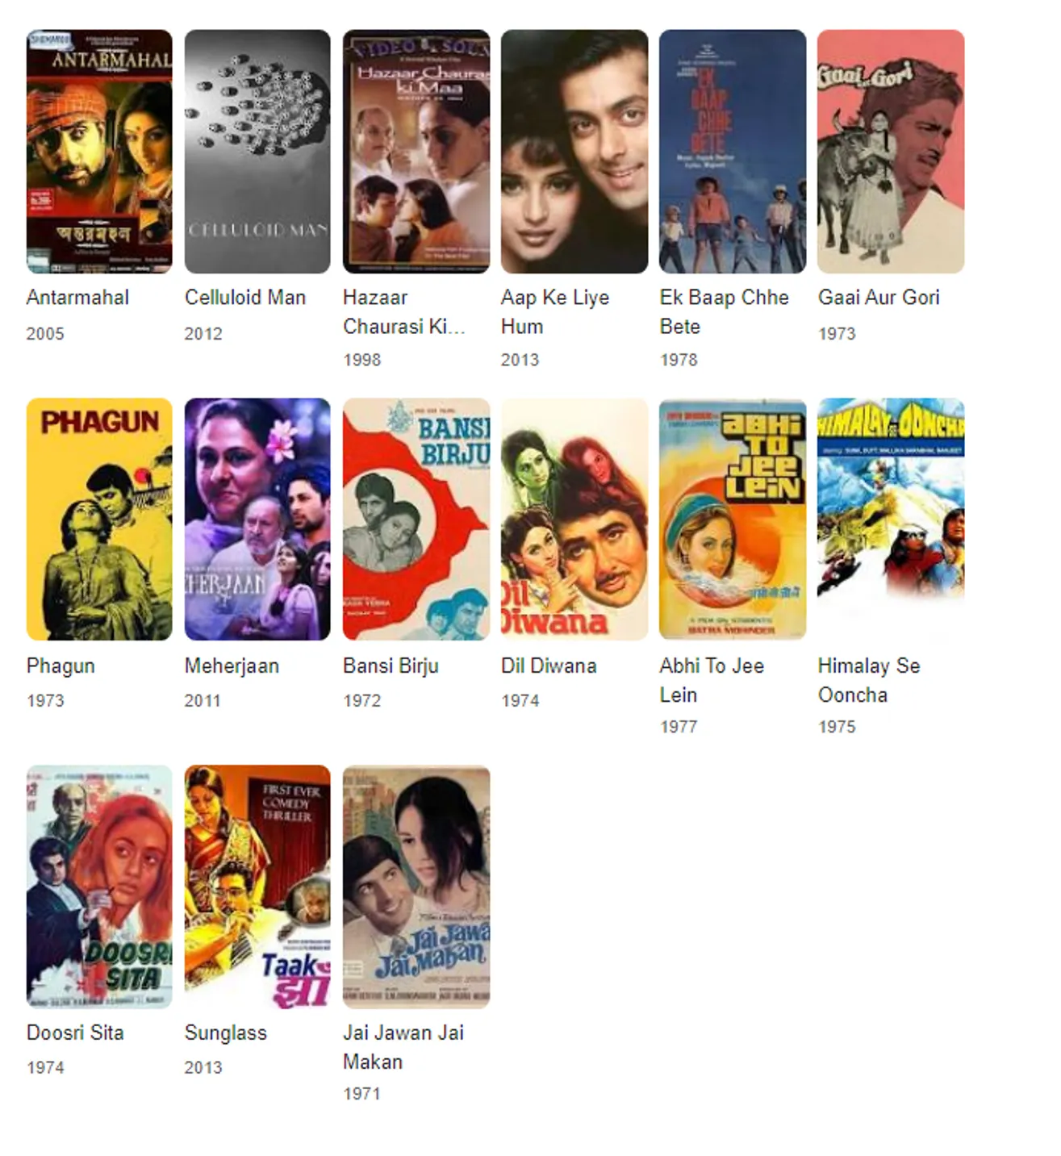Click the Meherjaan title below poster

click(232, 666)
